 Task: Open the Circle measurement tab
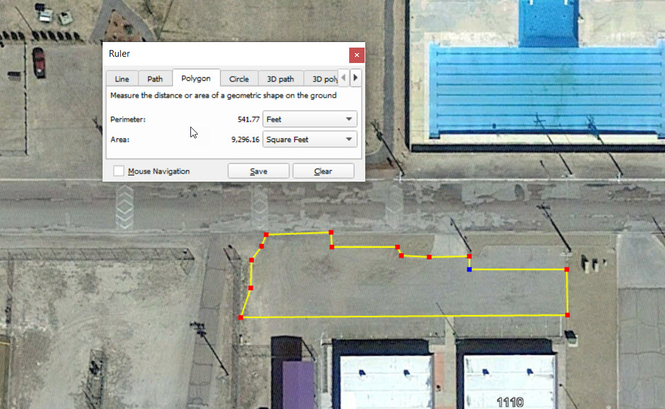pos(239,79)
